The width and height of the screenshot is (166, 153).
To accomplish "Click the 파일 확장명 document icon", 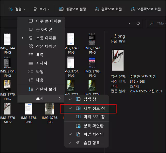I will coord(78,134).
